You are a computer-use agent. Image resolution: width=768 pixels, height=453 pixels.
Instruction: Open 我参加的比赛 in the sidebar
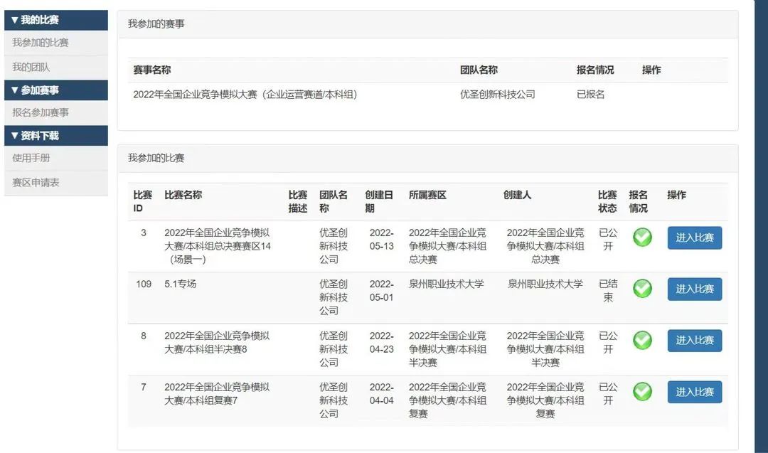(x=41, y=43)
